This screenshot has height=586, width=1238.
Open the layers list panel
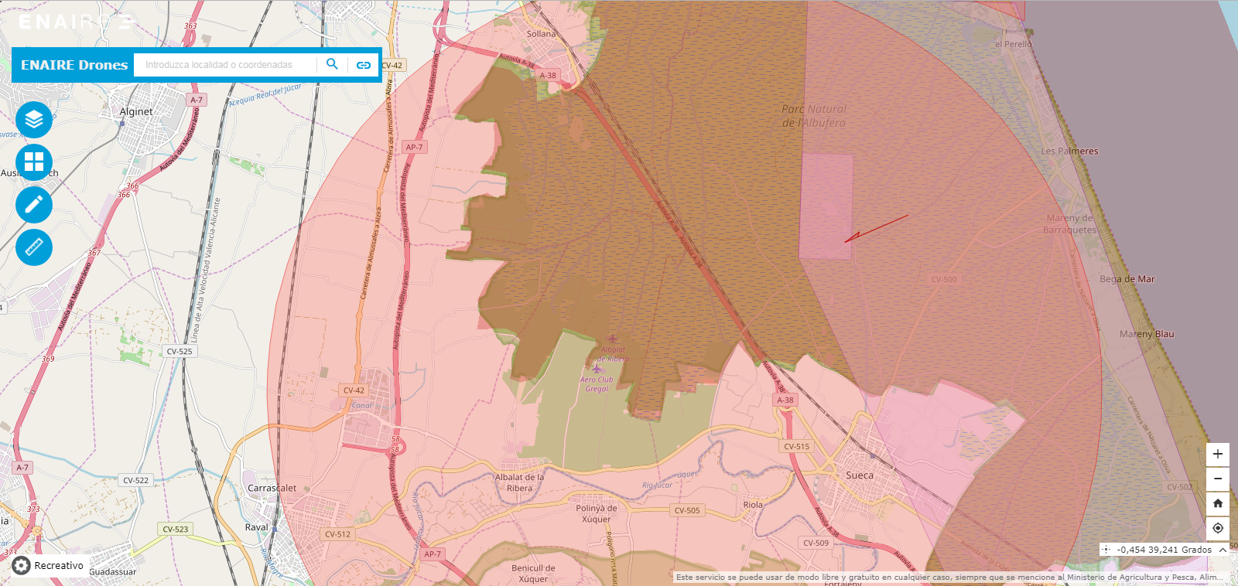[34, 120]
